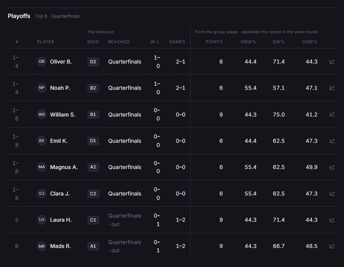Click the SEED column header
Viewport: 344px width, 267px height.
click(93, 42)
